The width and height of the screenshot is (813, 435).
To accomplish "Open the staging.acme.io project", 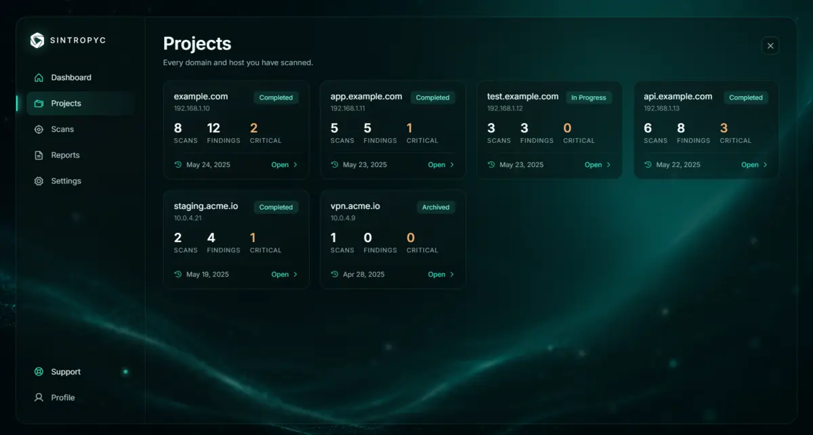I will pyautogui.click(x=285, y=275).
